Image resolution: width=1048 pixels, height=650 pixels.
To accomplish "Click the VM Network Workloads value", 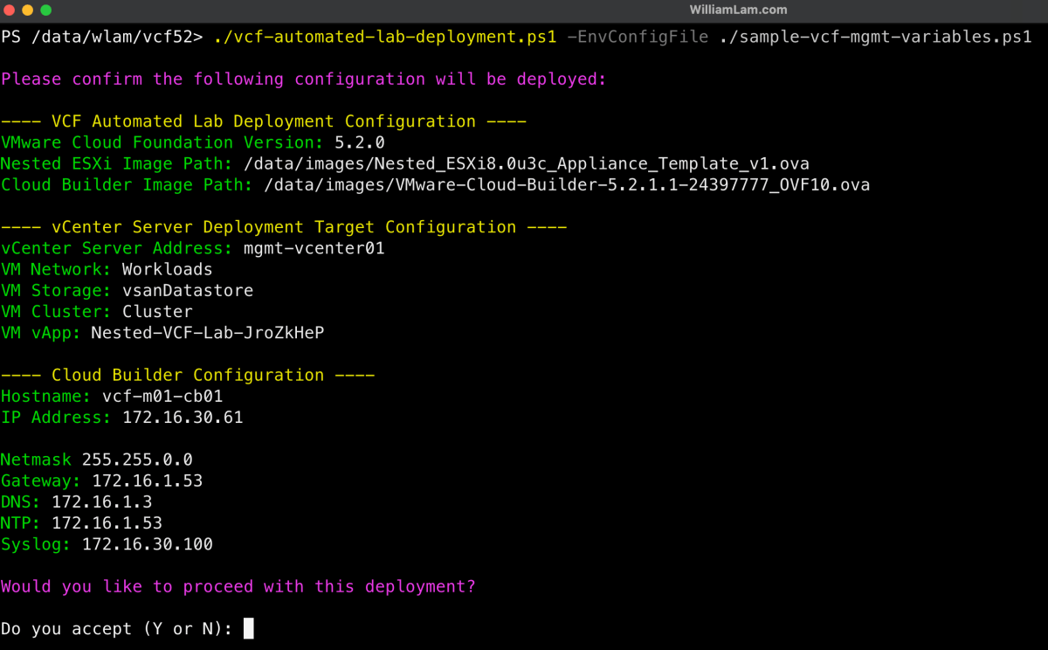I will (167, 269).
